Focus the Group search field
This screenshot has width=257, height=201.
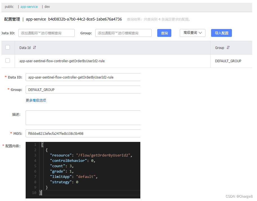123,33
